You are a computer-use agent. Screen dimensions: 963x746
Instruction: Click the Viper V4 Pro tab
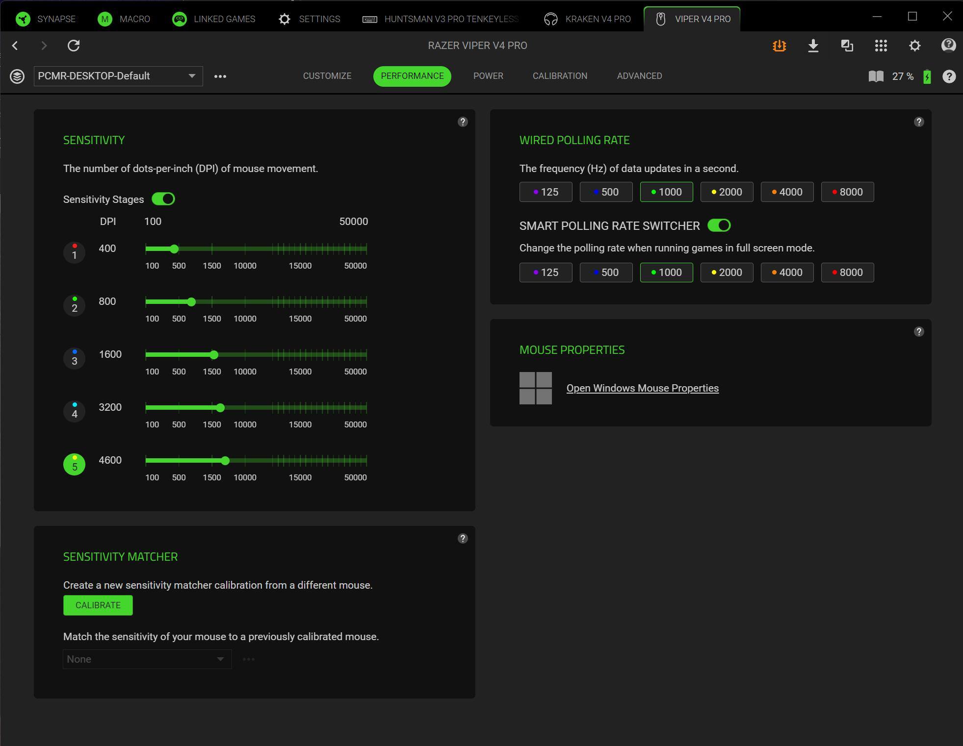(x=692, y=19)
